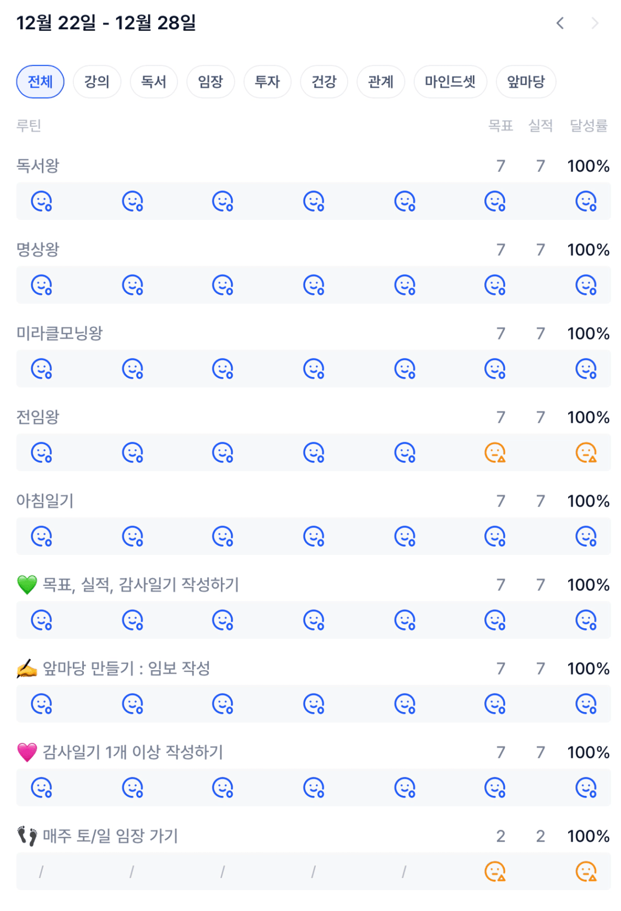Select the 건강 filter chip
621x911 pixels.
[x=324, y=82]
